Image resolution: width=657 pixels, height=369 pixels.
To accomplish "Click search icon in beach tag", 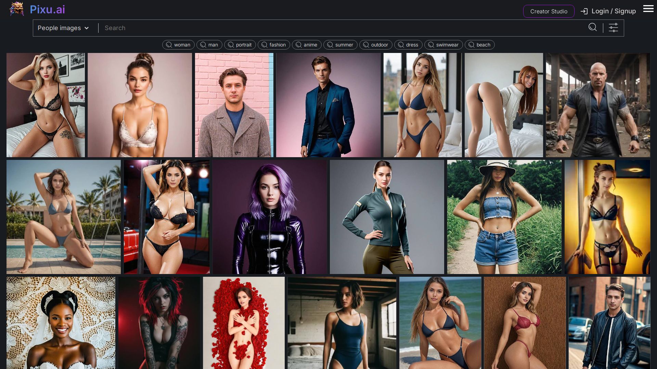I will point(471,45).
